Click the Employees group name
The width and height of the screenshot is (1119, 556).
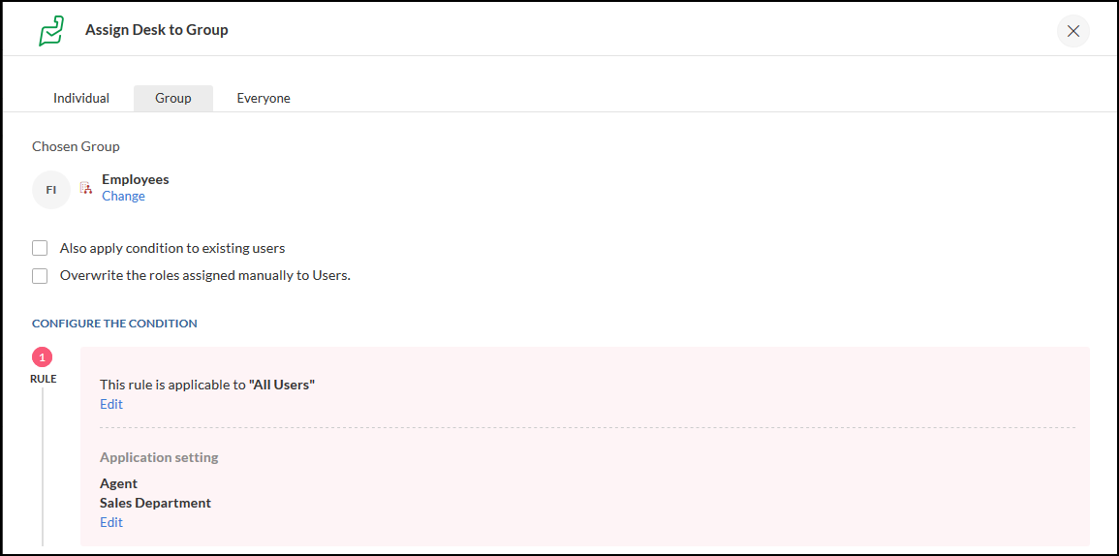[135, 179]
